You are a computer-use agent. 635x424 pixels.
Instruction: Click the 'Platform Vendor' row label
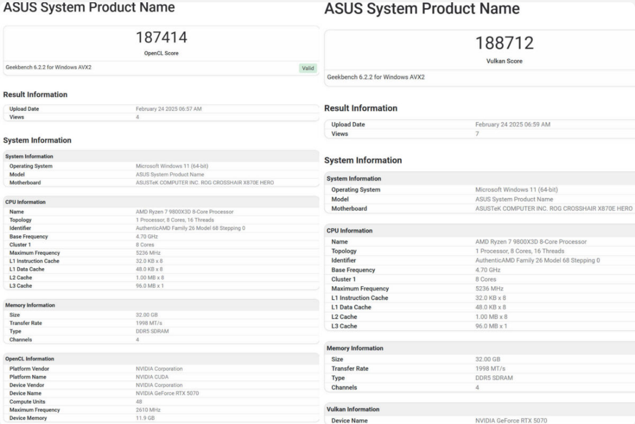pyautogui.click(x=29, y=369)
